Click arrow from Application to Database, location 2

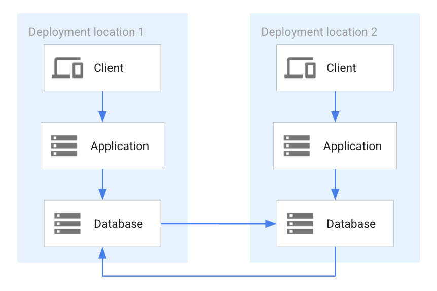tap(335, 185)
